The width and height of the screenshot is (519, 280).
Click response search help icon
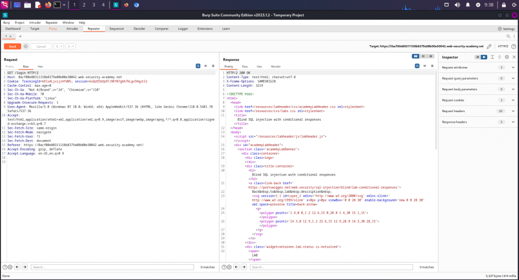click(224, 267)
